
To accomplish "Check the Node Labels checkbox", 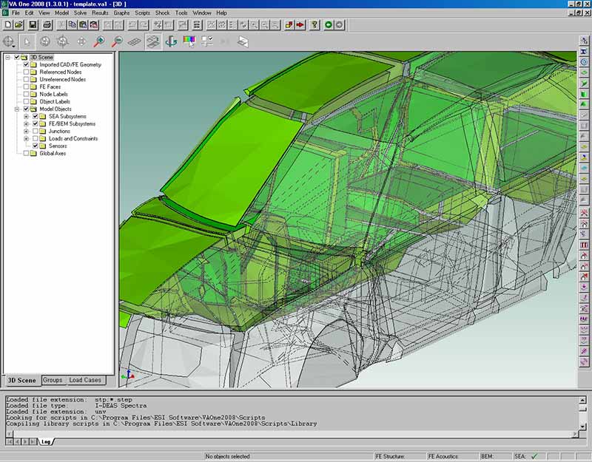I will pos(26,94).
